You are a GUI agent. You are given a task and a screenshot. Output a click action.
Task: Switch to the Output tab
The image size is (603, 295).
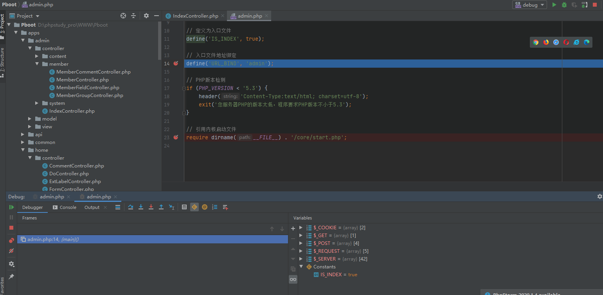pyautogui.click(x=92, y=207)
